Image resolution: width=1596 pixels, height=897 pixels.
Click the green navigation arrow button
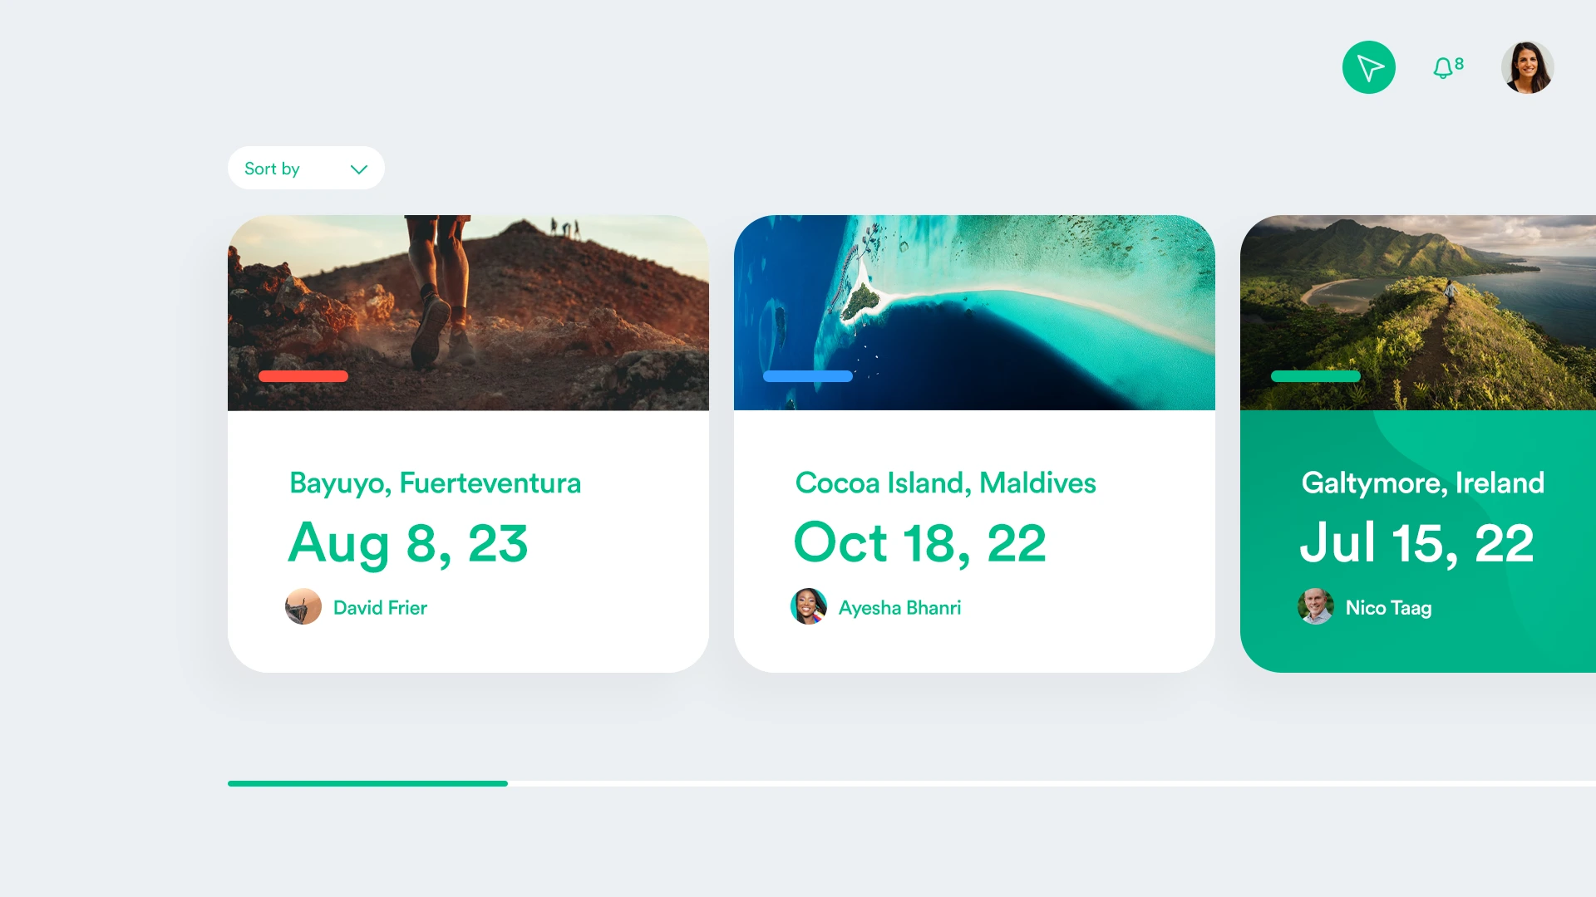1368,67
